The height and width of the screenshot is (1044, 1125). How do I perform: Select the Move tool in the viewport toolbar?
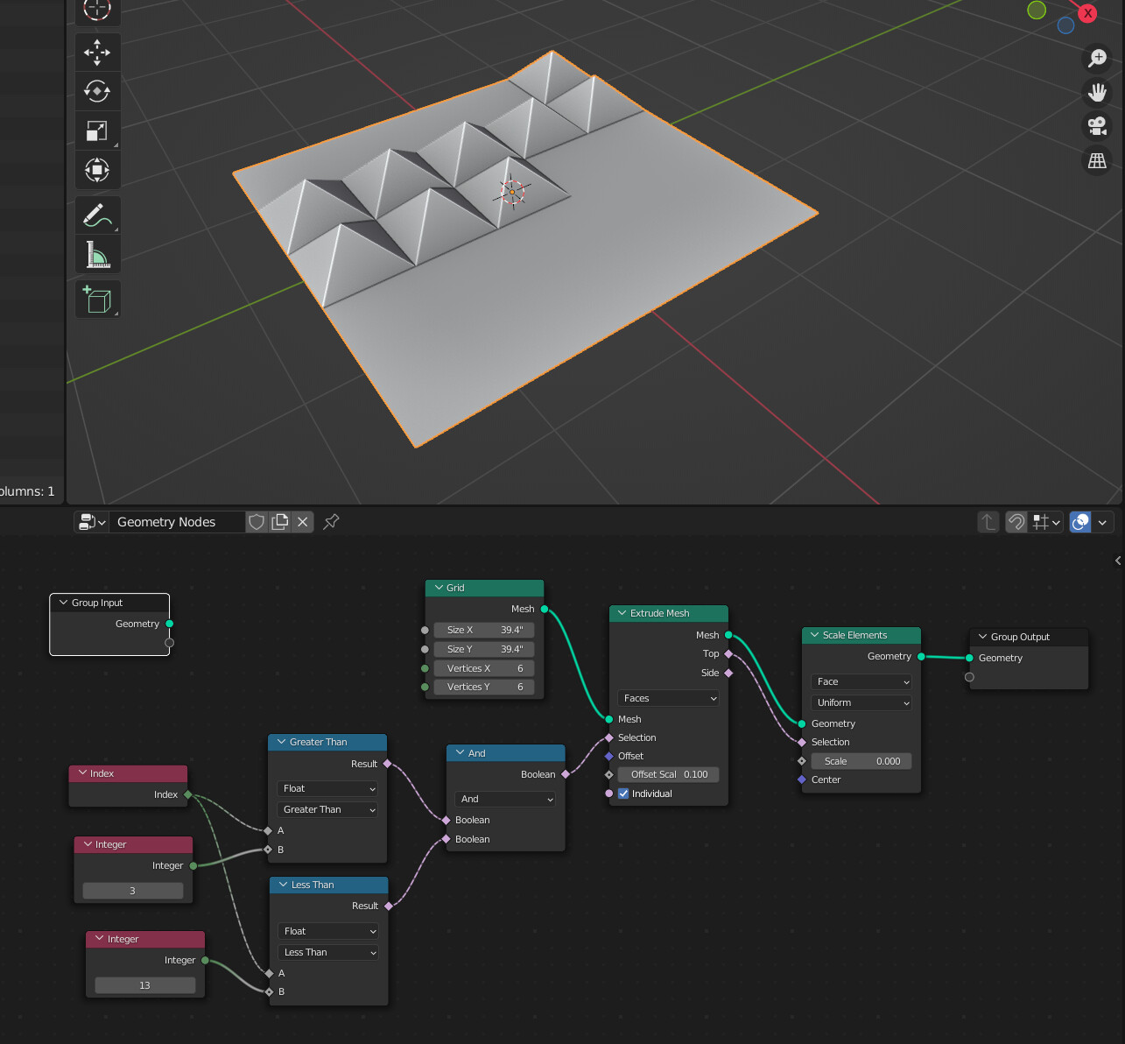[x=96, y=53]
